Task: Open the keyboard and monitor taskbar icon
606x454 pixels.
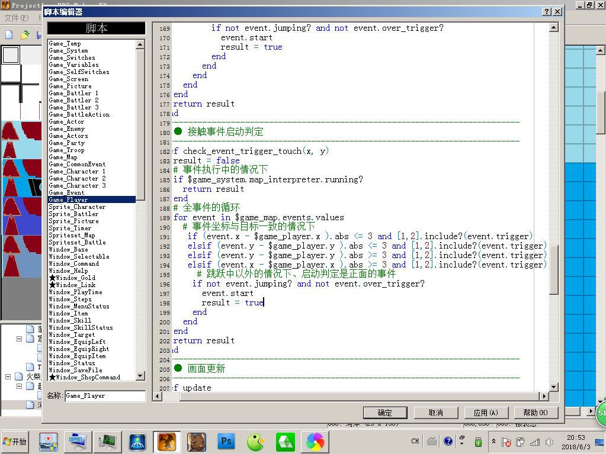Action: [78, 442]
